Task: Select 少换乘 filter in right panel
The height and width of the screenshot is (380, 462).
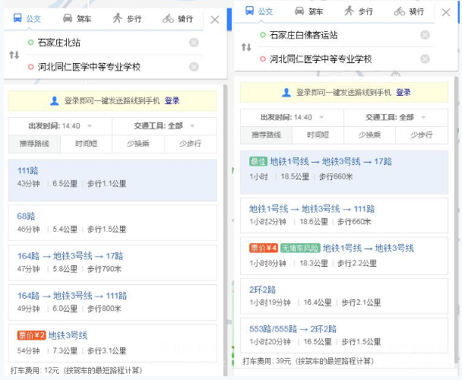Action: pos(369,135)
